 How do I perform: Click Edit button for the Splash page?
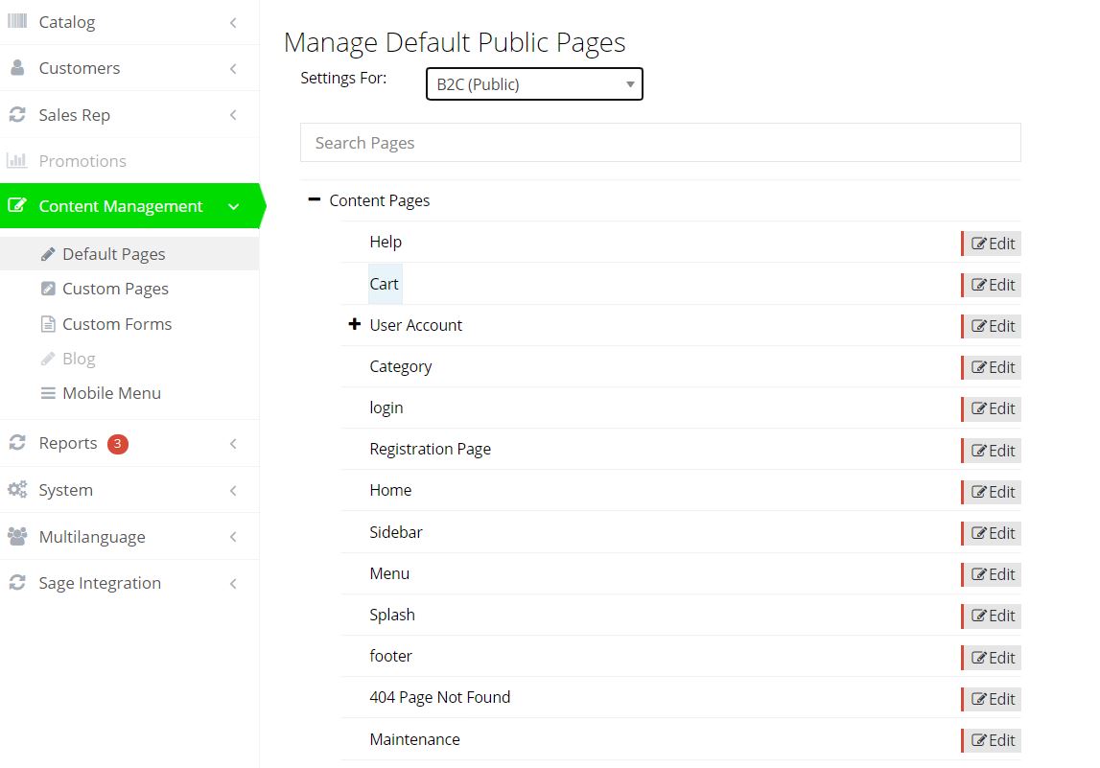(993, 617)
